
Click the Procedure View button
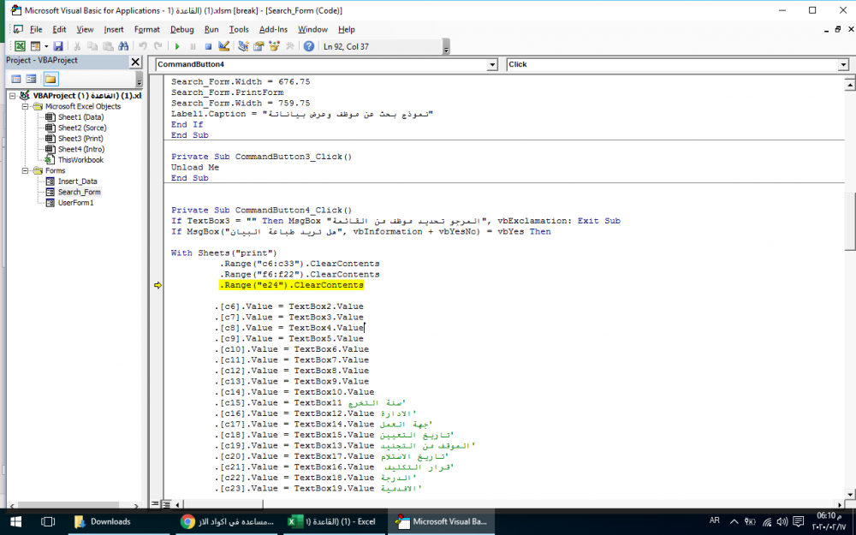(x=155, y=504)
